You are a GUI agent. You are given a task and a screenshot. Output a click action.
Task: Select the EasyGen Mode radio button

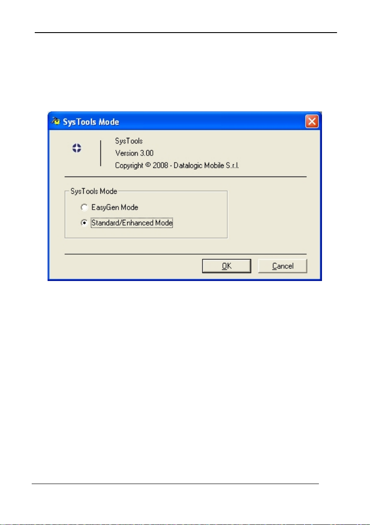coord(84,207)
